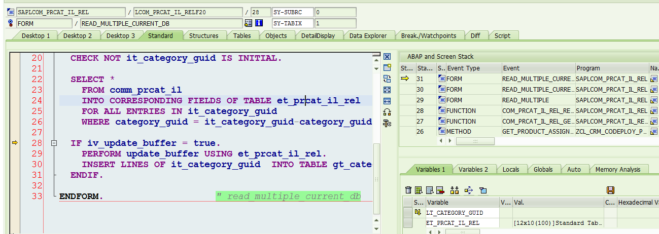The width and height of the screenshot is (659, 234).
Task: Open tool services via headset icon
Action: point(387,112)
